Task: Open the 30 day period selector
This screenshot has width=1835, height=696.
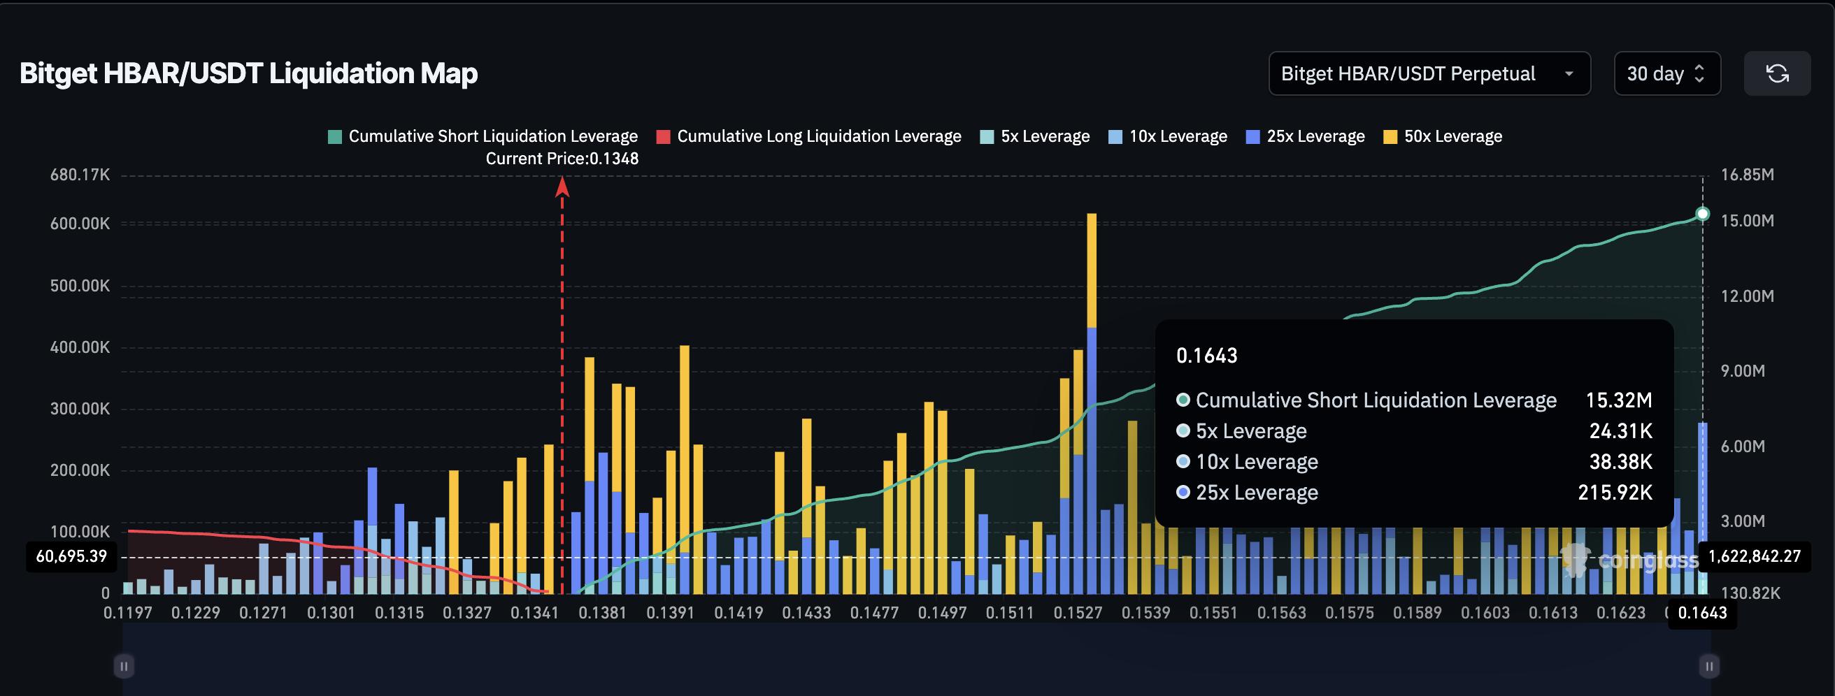Action: [x=1666, y=73]
